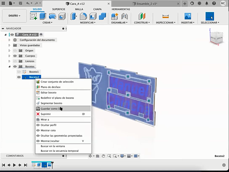This screenshot has height=172, width=229.
Task: Click the ViewCube orientation cube
Action: click(x=217, y=38)
